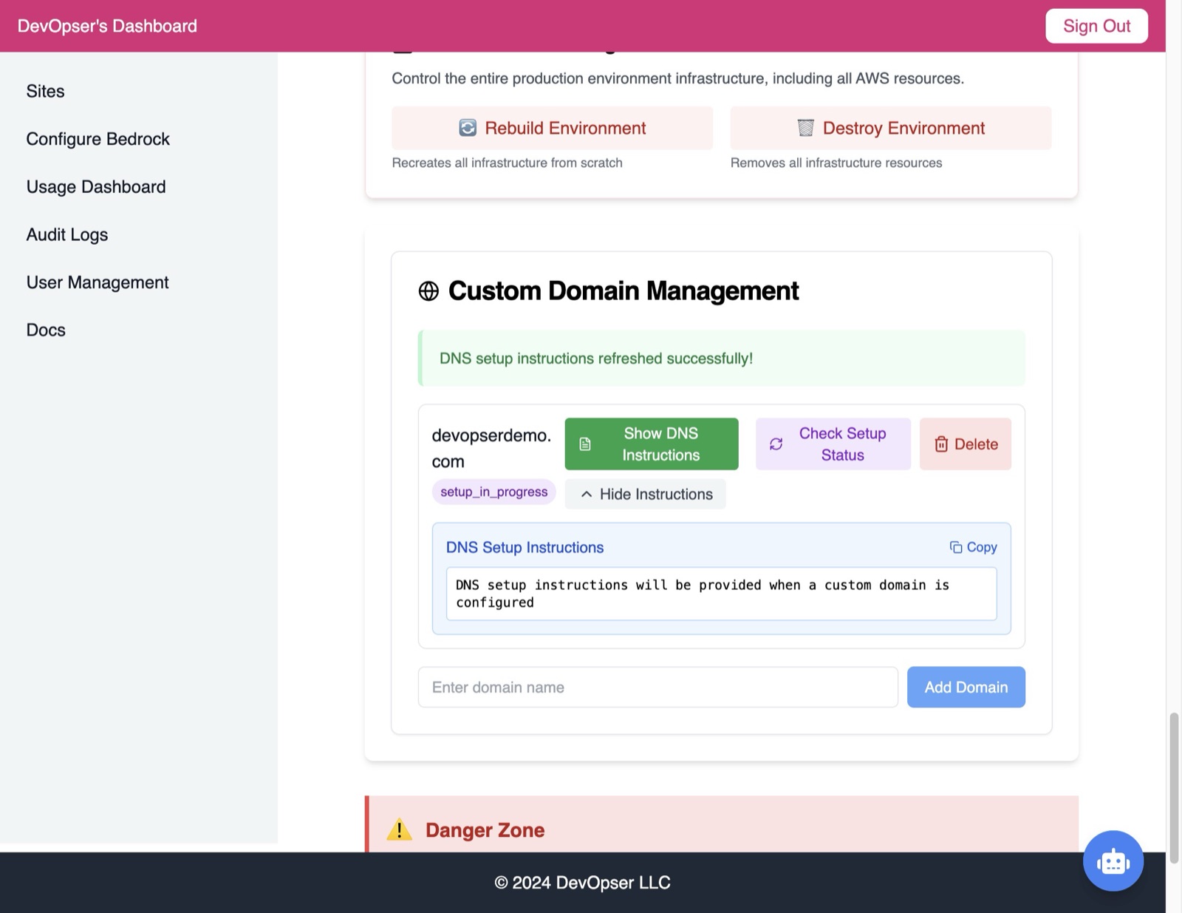
Task: Click the devopserdemo.com domain name
Action: click(491, 449)
